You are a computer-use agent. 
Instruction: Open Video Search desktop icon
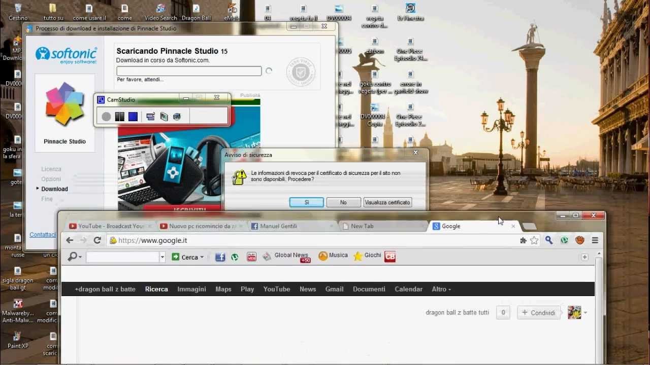tap(160, 12)
